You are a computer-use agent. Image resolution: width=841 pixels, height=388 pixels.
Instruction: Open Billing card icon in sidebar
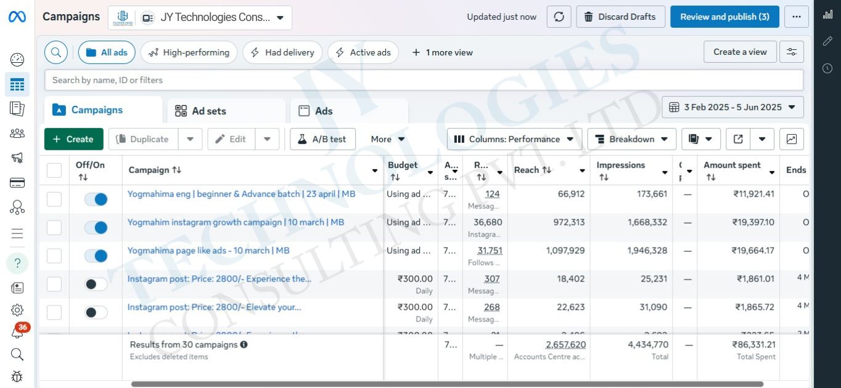tap(17, 183)
